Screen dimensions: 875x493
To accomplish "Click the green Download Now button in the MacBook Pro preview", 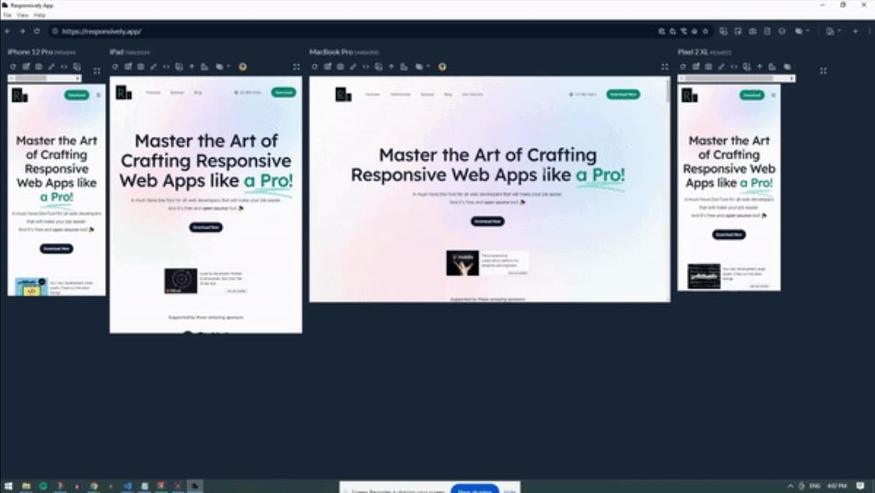I will click(623, 94).
